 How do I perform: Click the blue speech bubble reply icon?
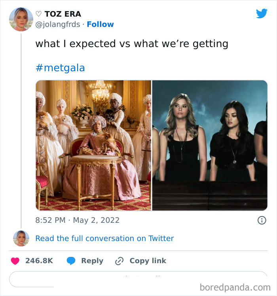coord(71,261)
